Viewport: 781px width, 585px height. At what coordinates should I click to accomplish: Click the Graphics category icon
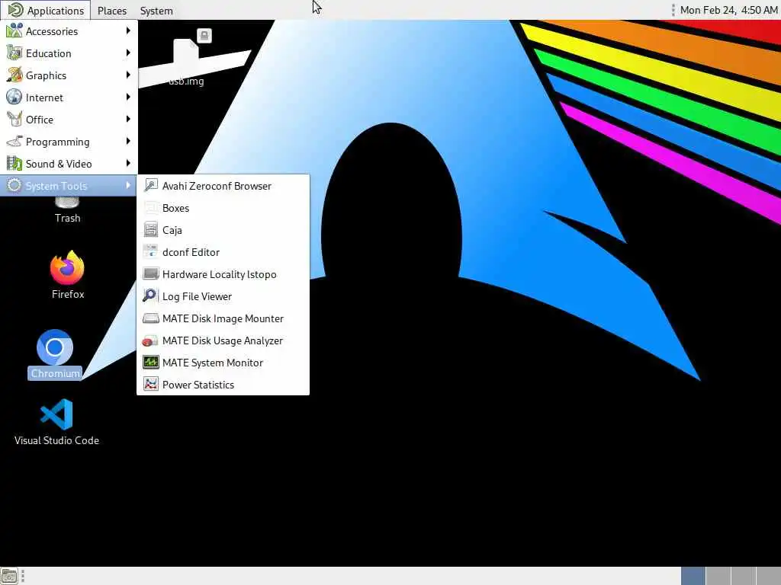(14, 75)
